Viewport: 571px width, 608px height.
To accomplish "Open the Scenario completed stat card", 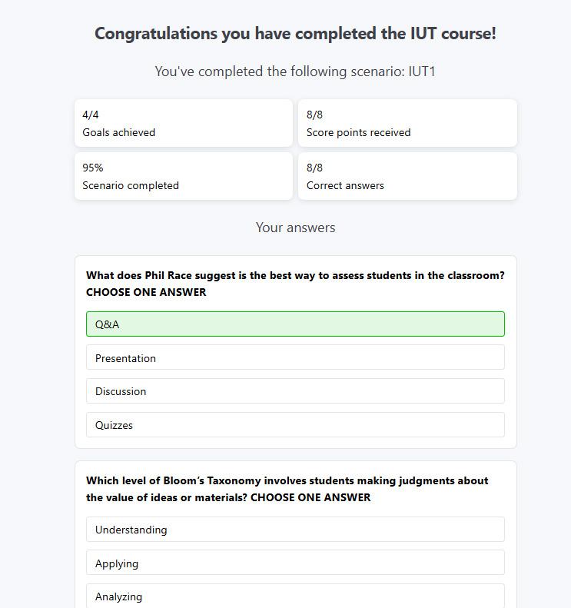I will point(183,176).
